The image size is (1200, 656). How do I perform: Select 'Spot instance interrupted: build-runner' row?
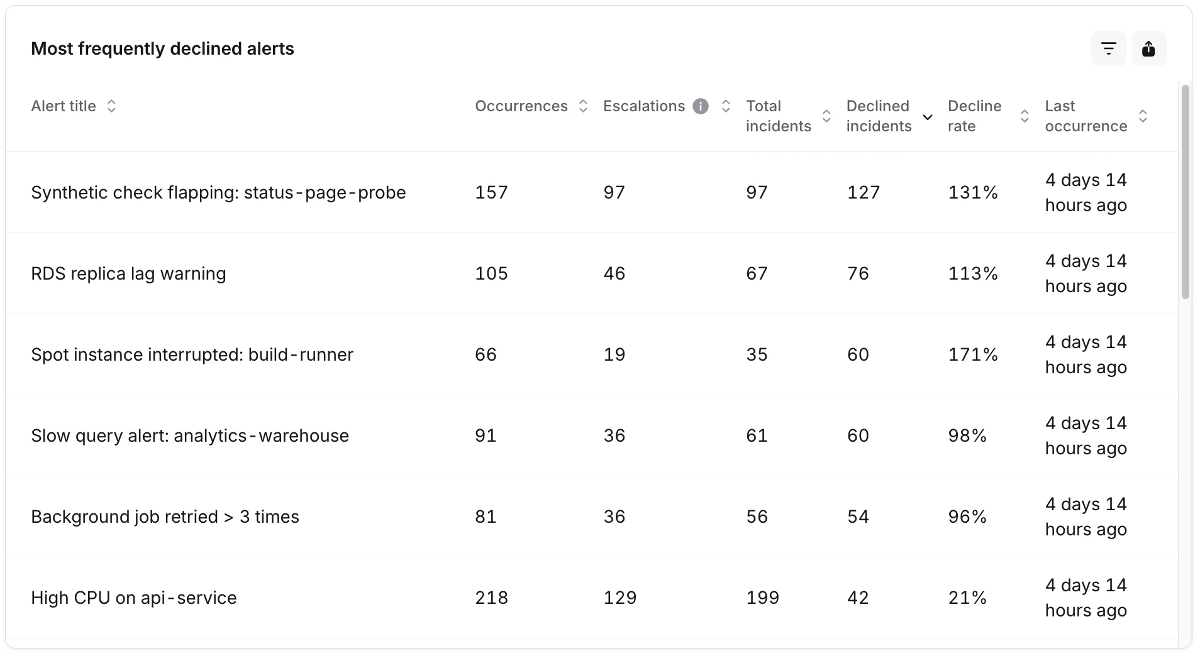click(x=592, y=354)
